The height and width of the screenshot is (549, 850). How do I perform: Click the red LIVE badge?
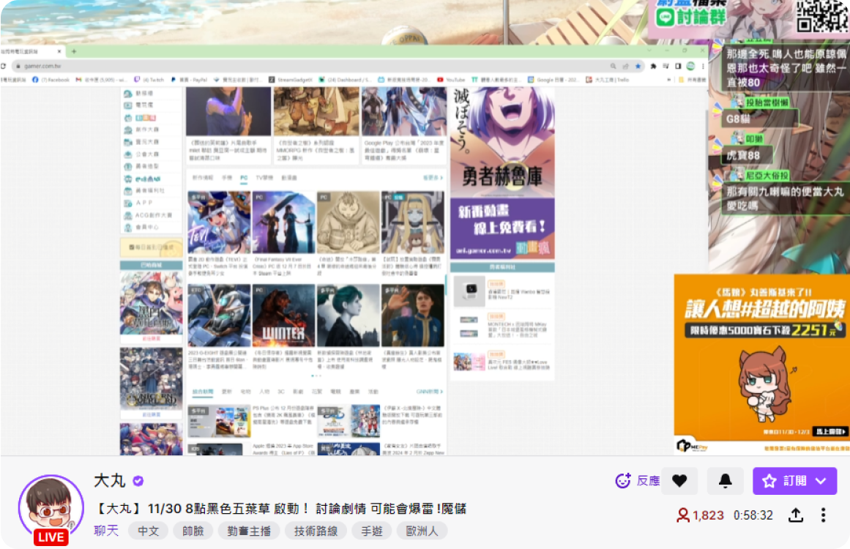point(51,537)
